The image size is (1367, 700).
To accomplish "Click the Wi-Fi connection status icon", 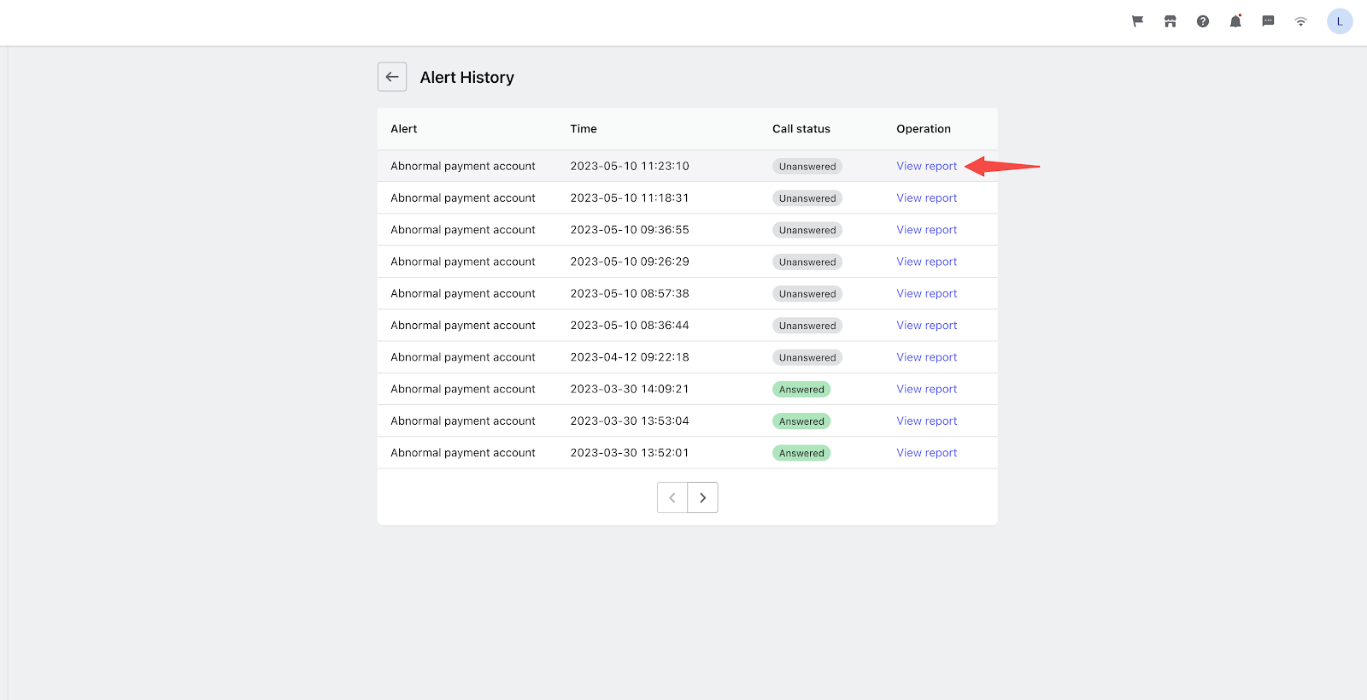I will coord(1300,21).
